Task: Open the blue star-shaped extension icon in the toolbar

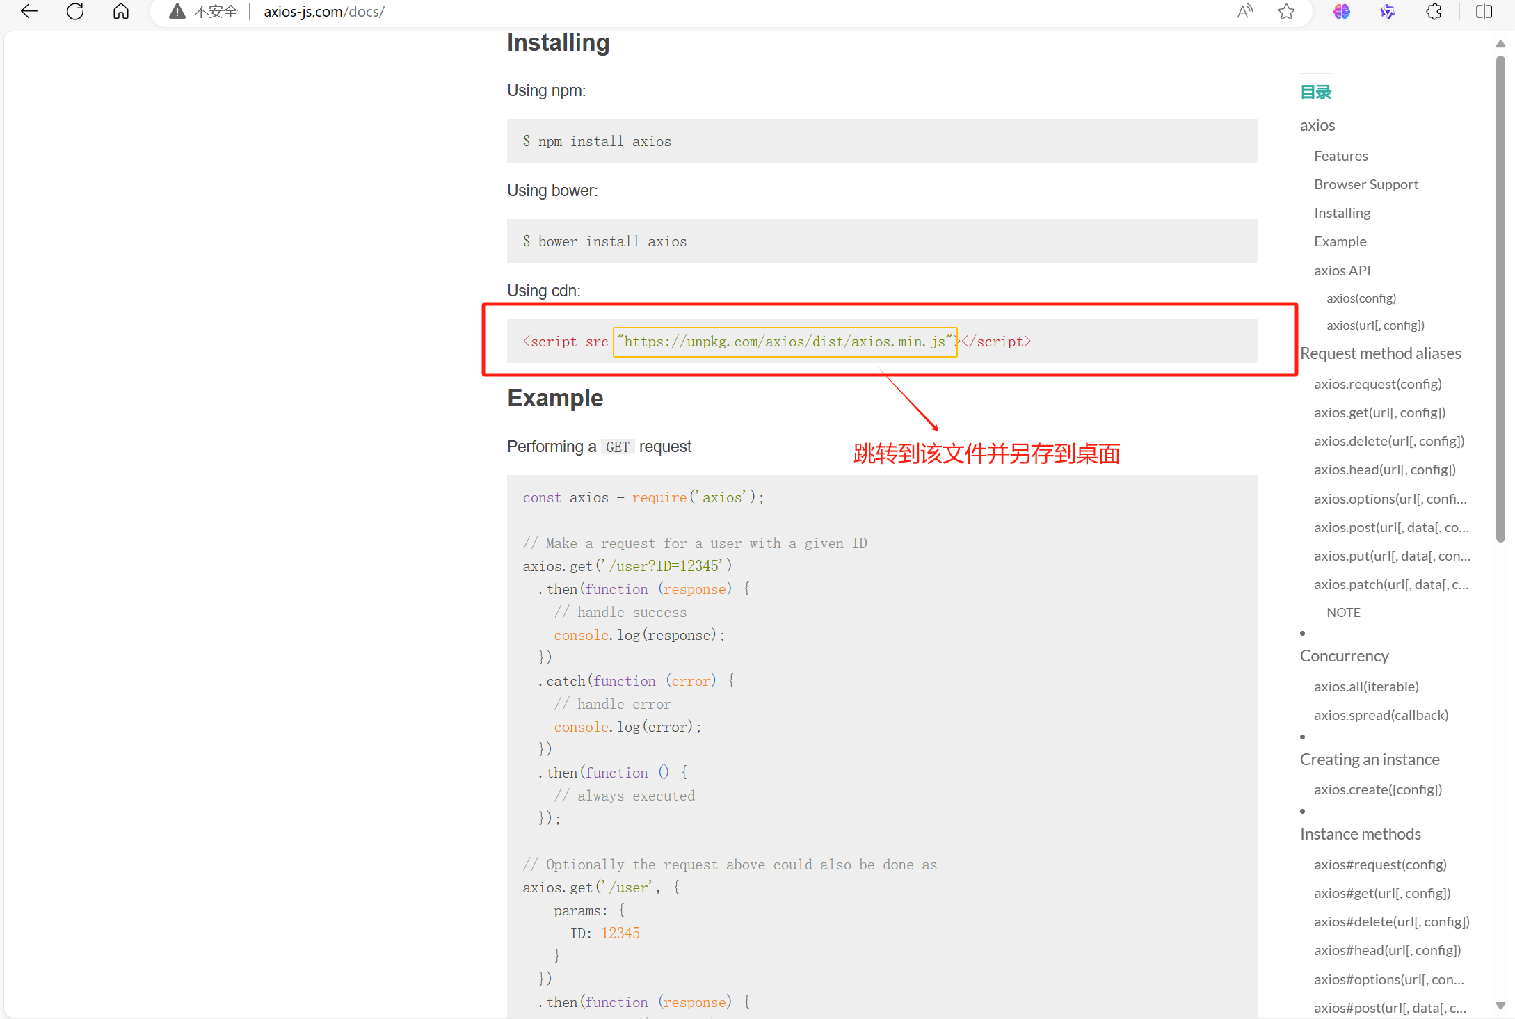Action: point(1388,11)
